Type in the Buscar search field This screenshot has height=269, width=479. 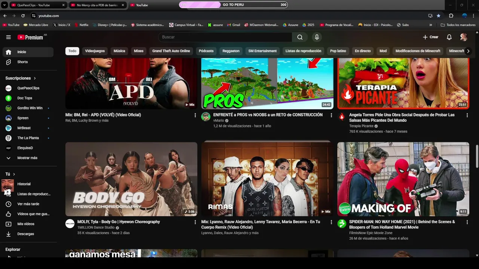pos(225,37)
